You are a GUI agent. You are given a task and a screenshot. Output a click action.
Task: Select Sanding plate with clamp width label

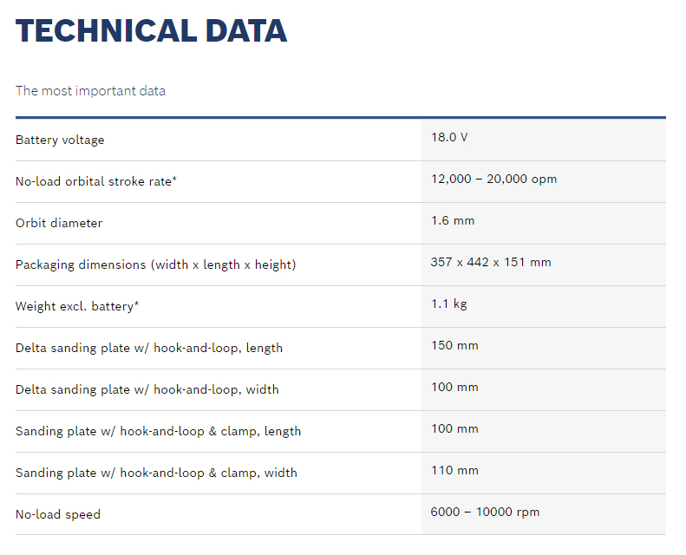point(156,473)
